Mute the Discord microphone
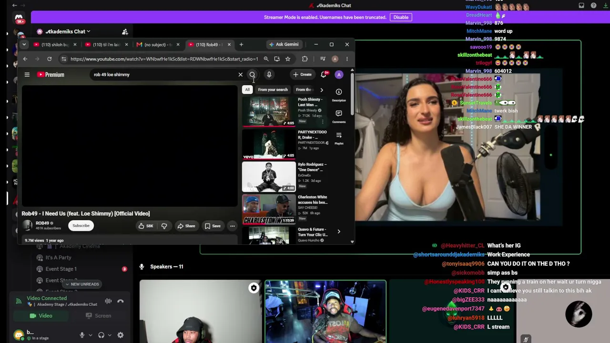Screen dimensions: 610x343 pos(82,335)
